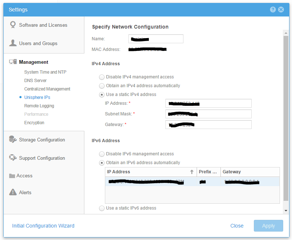Click the Support Configuration icon
This screenshot has height=240, width=292.
[13, 158]
